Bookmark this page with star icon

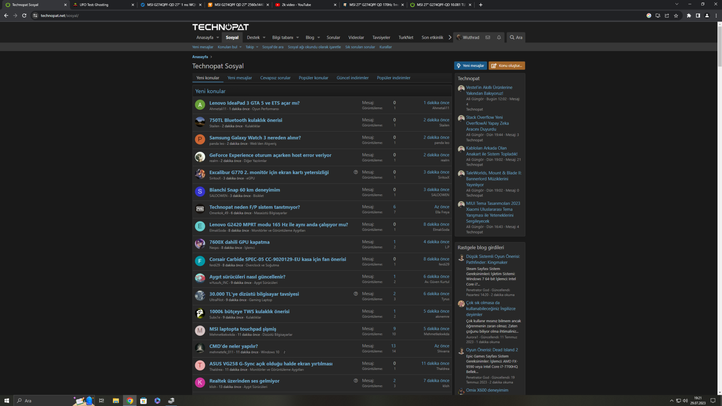pos(676,16)
